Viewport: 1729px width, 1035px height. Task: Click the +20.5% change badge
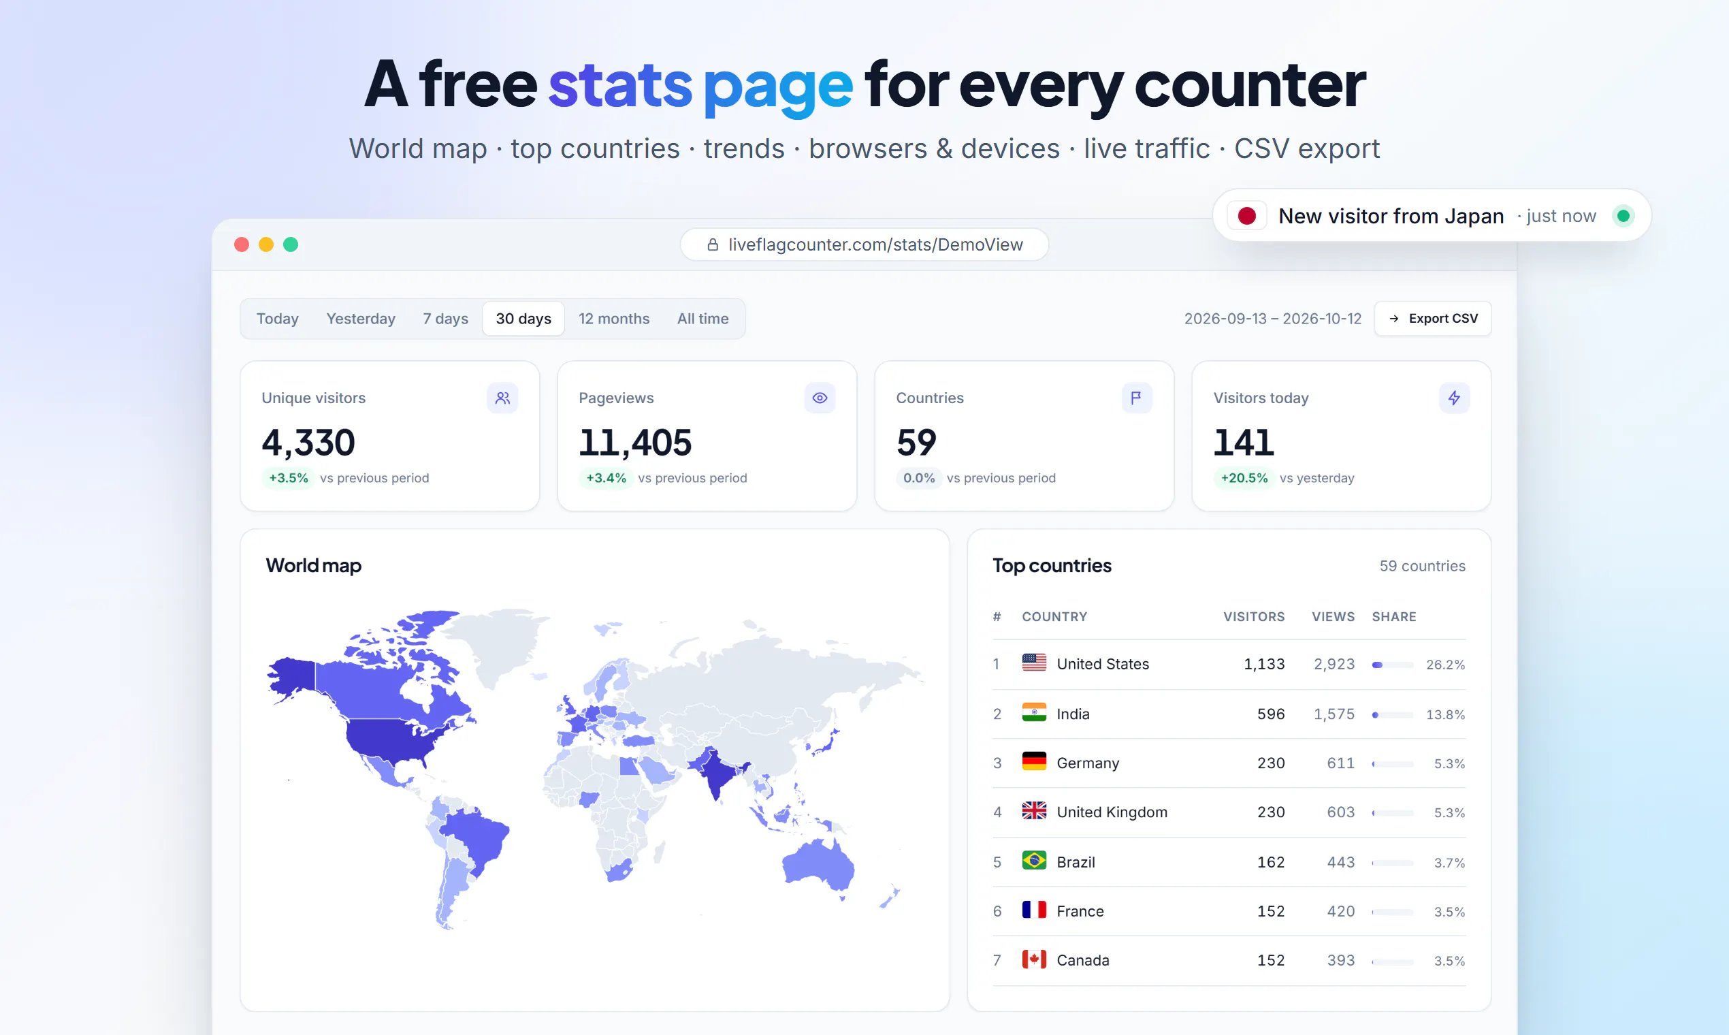tap(1244, 478)
